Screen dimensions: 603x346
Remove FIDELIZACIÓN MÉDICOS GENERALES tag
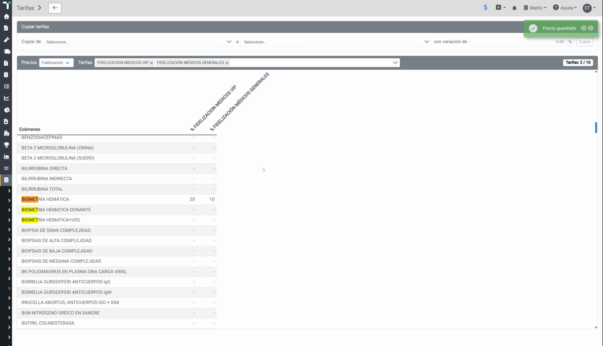click(227, 63)
